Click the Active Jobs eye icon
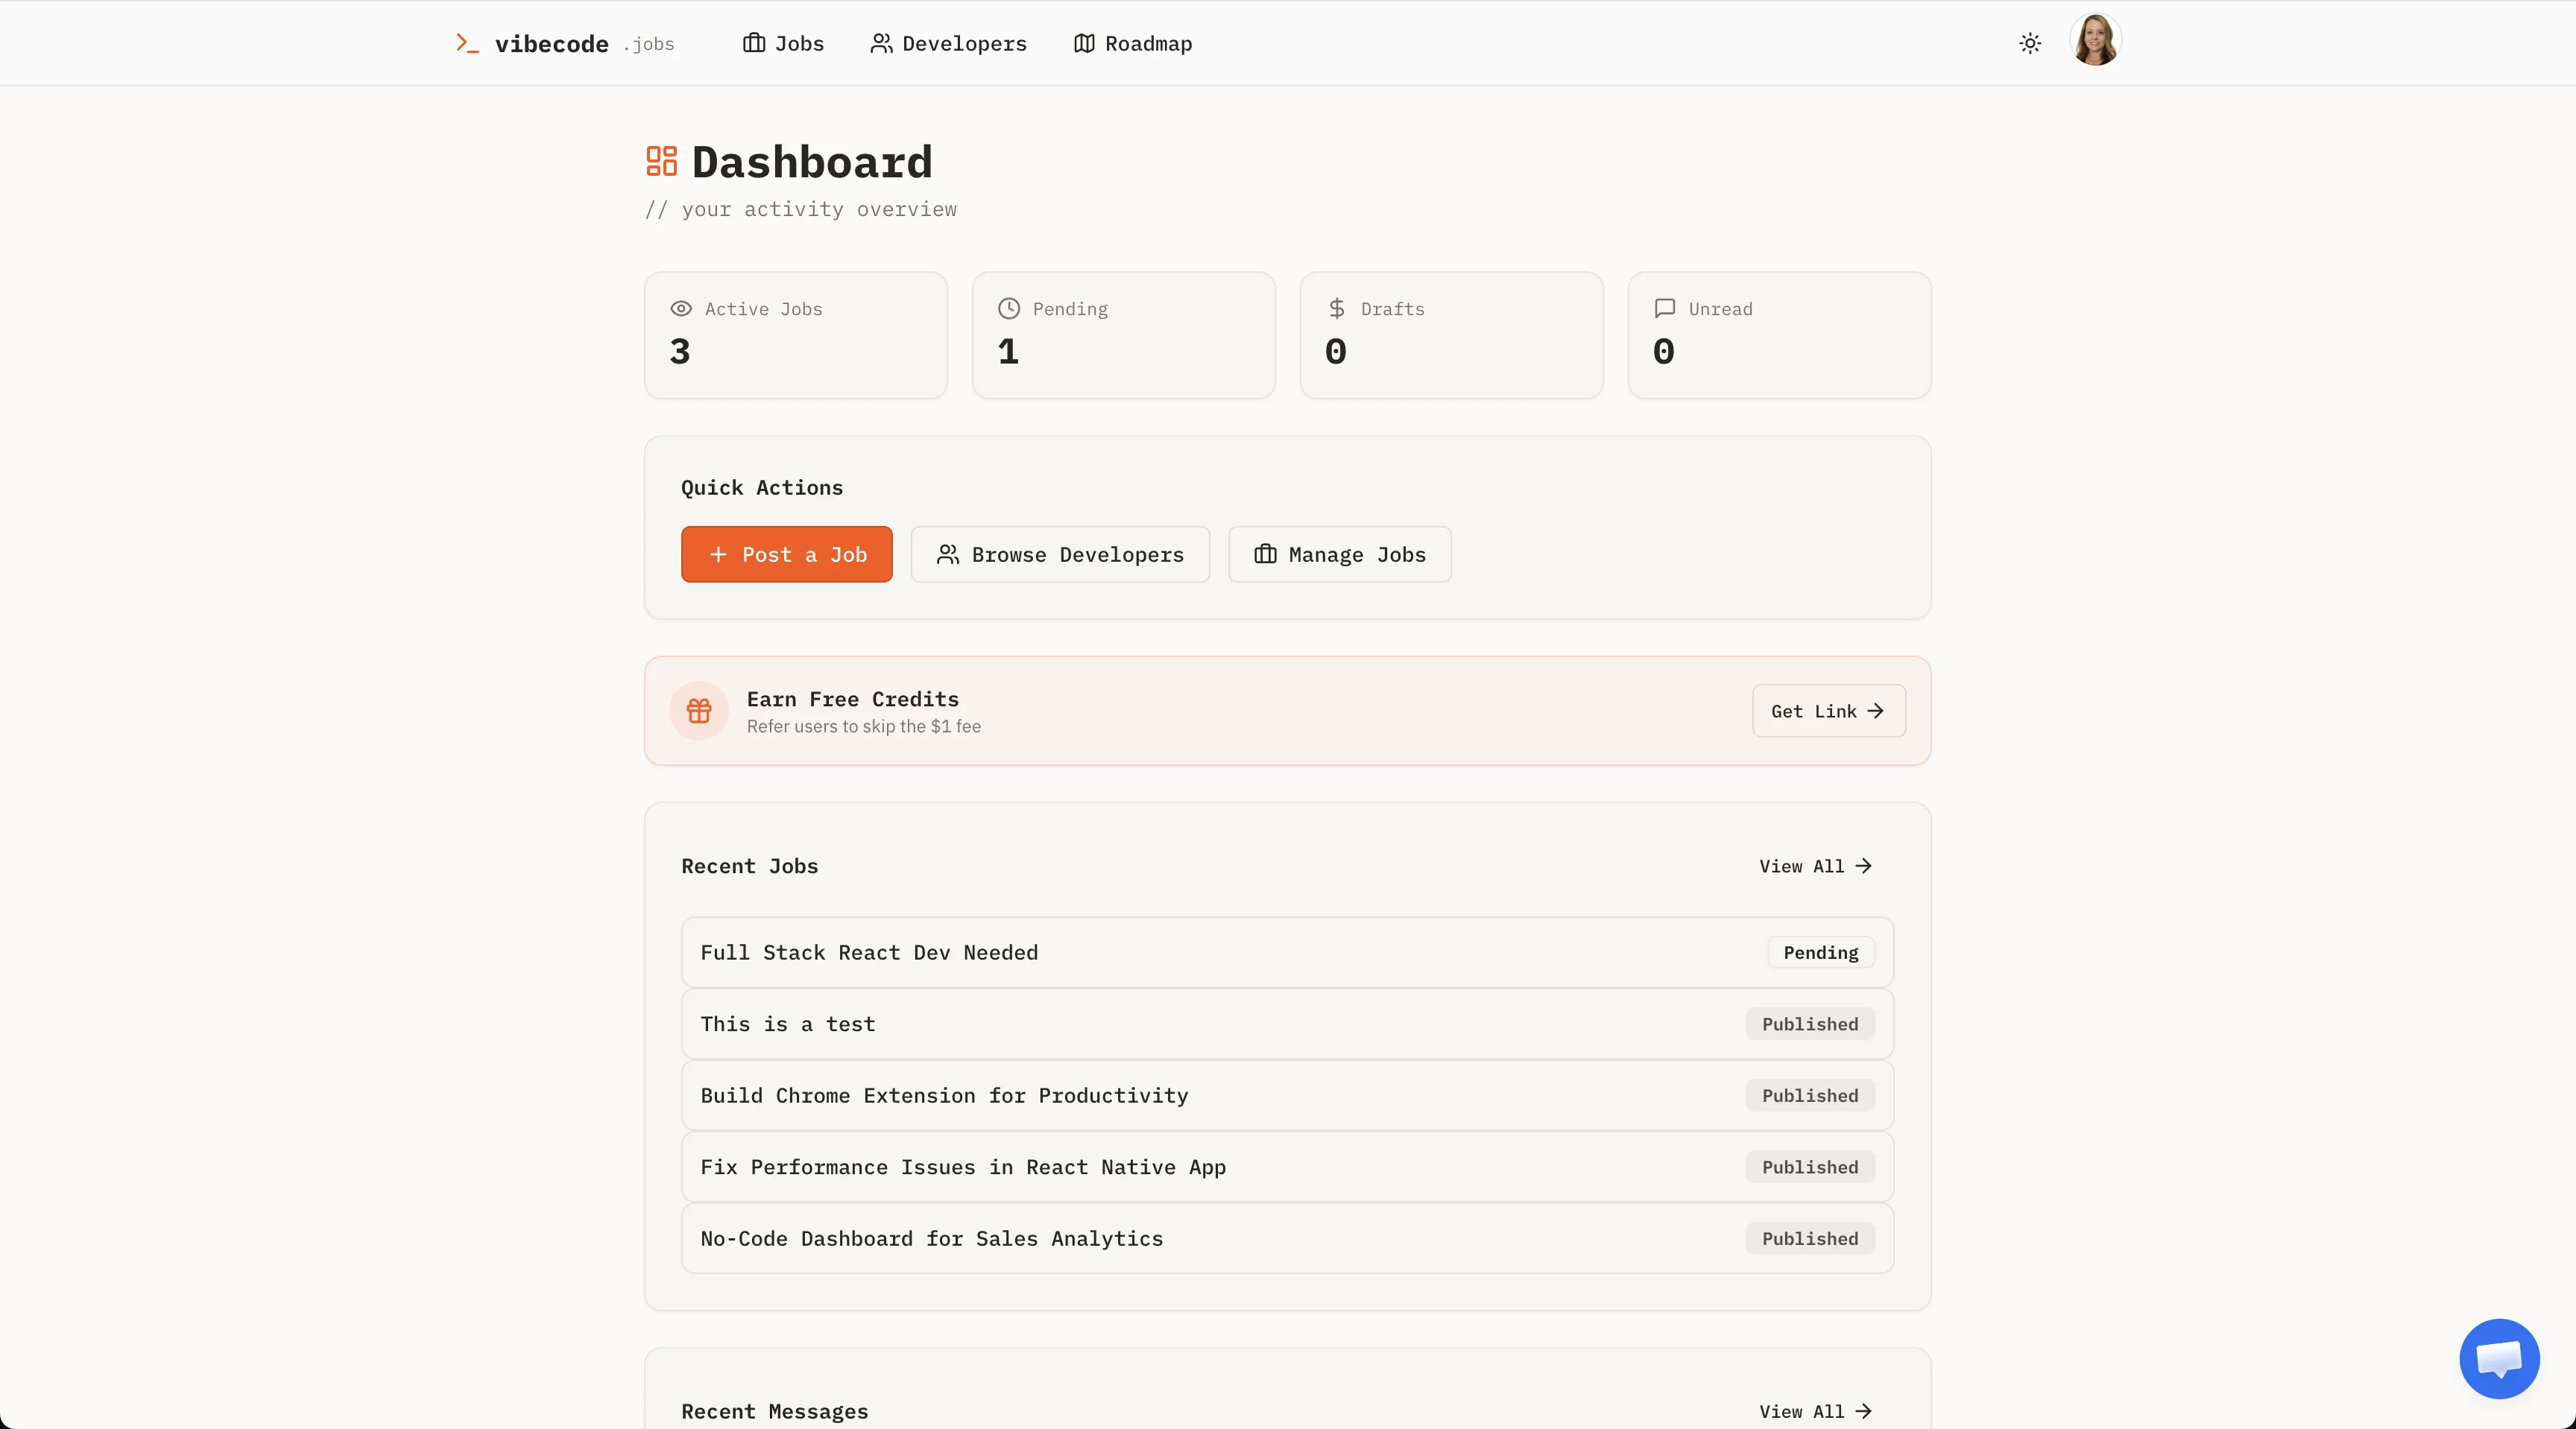The height and width of the screenshot is (1429, 2576). 681,308
